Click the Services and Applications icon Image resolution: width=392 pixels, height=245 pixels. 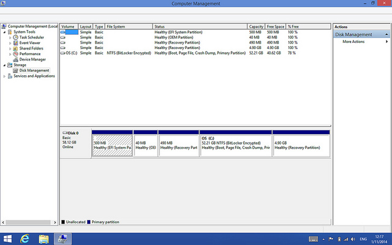point(10,76)
